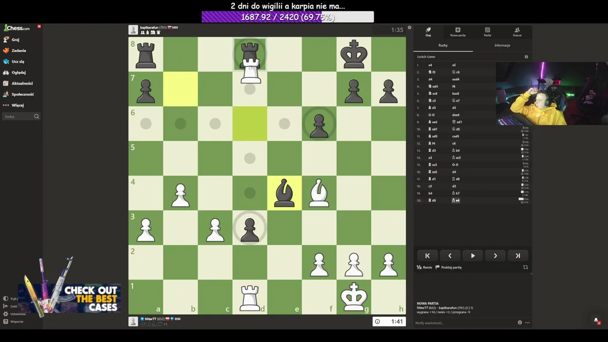Click the black bishop on e4
Viewport: 608px width, 342px height.
(x=284, y=193)
